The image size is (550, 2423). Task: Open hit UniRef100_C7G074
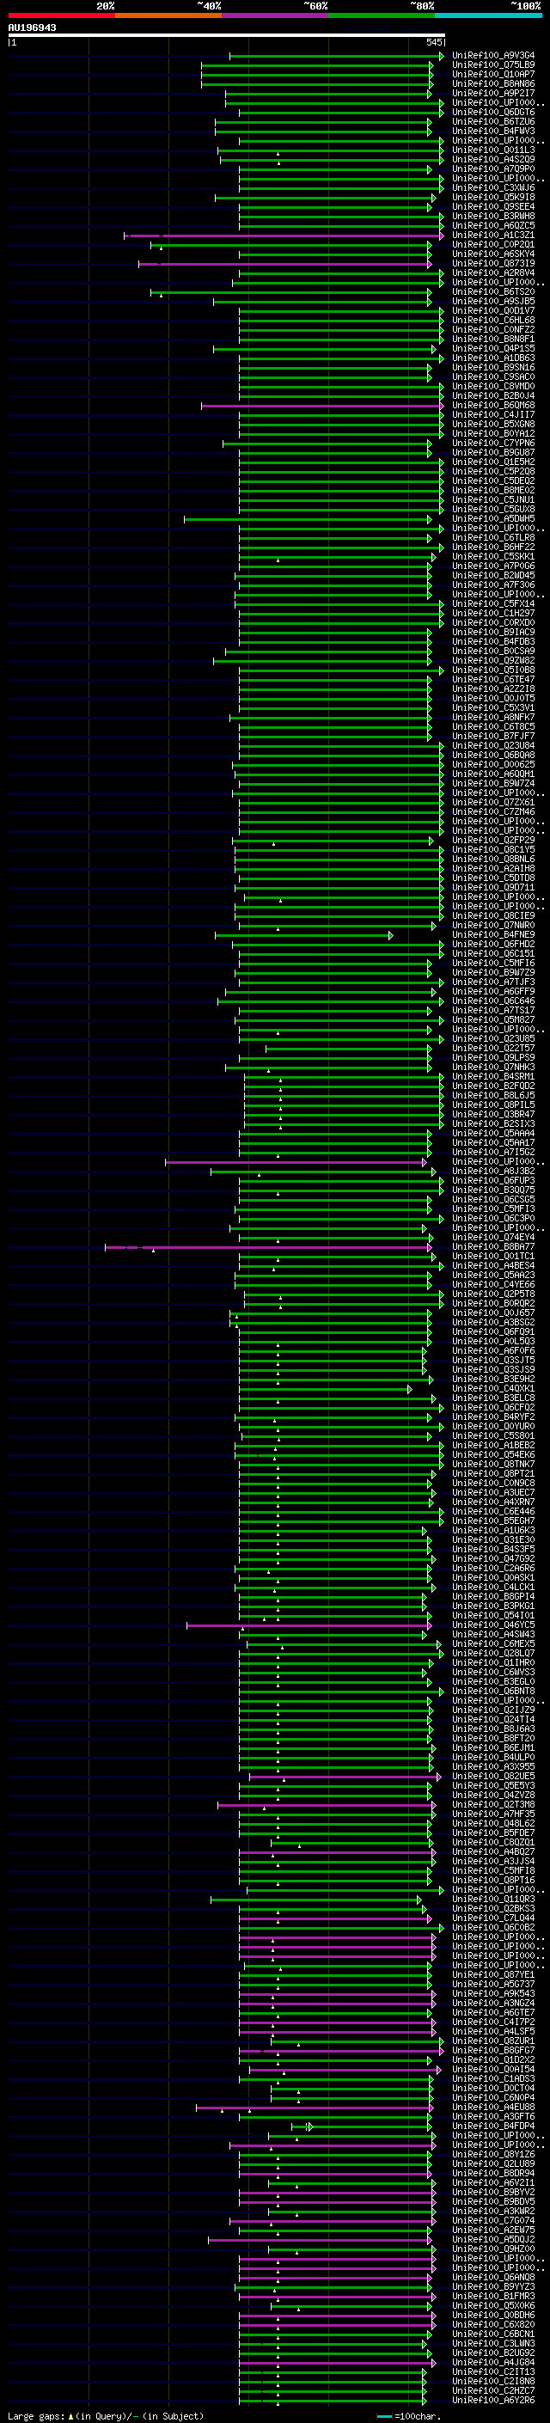(493, 2221)
